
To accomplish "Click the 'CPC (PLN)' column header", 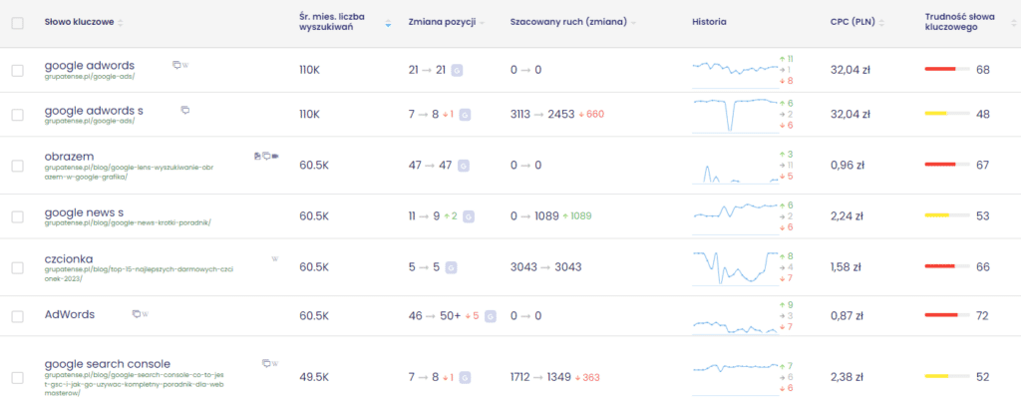I will pos(853,21).
